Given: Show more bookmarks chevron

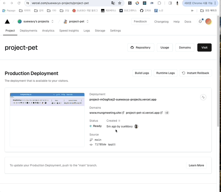Looking at the screenshot, I should pos(192,11).
